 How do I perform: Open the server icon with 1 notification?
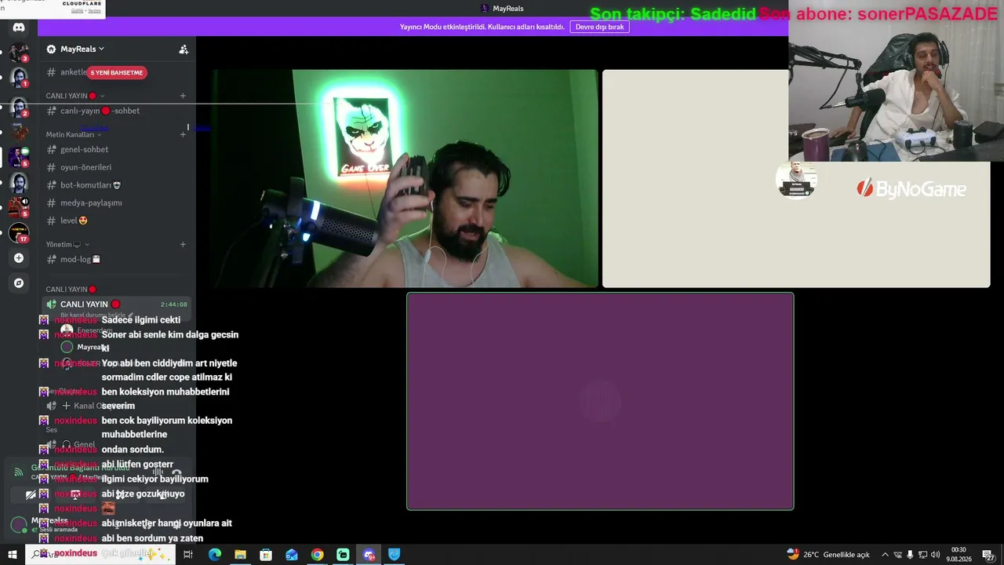19,78
